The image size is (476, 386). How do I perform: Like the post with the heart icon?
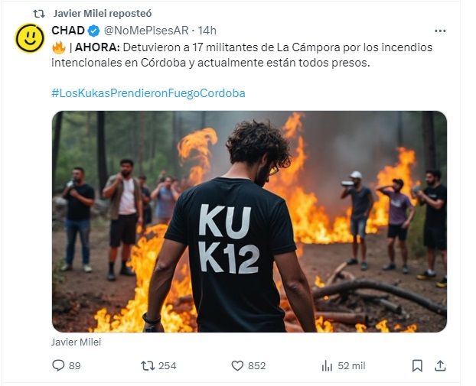pos(237,365)
